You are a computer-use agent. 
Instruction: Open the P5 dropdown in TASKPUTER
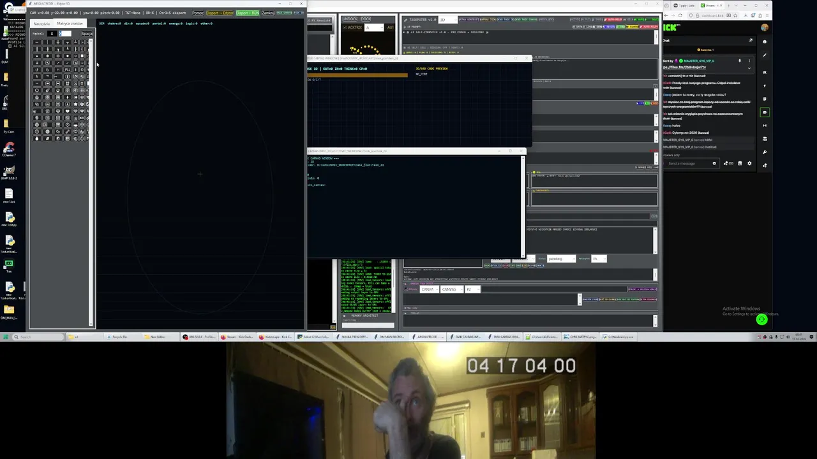[599, 258]
